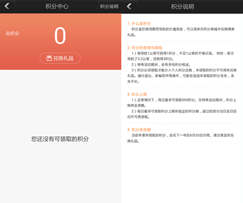This screenshot has width=243, height=203.
Task: Tap paragraph about 积分必须领取才能计入
Action: click(182, 76)
